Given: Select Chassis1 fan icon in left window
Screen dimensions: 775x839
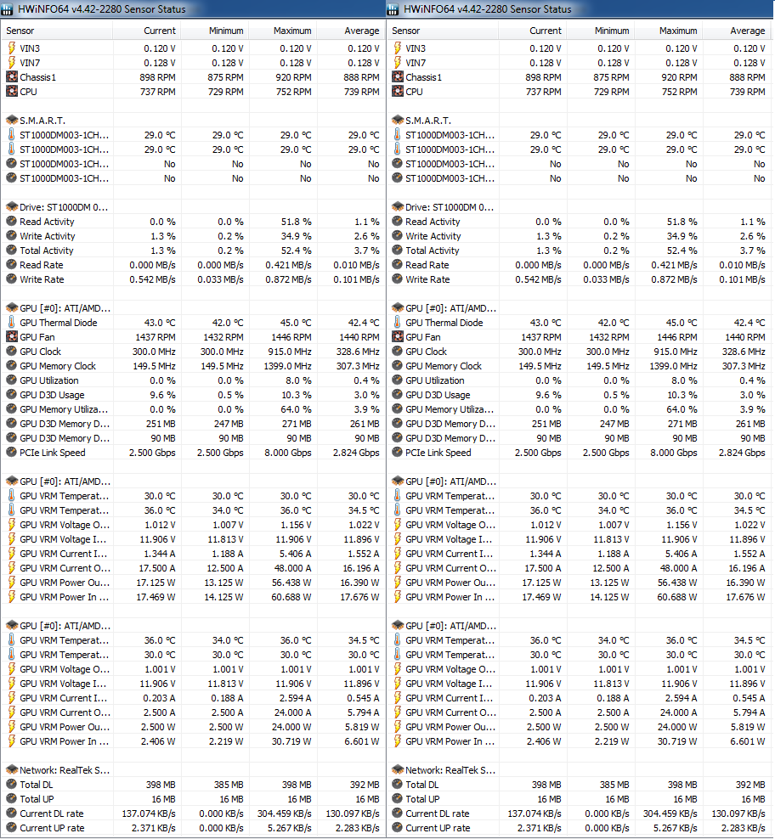Looking at the screenshot, I should [x=12, y=77].
